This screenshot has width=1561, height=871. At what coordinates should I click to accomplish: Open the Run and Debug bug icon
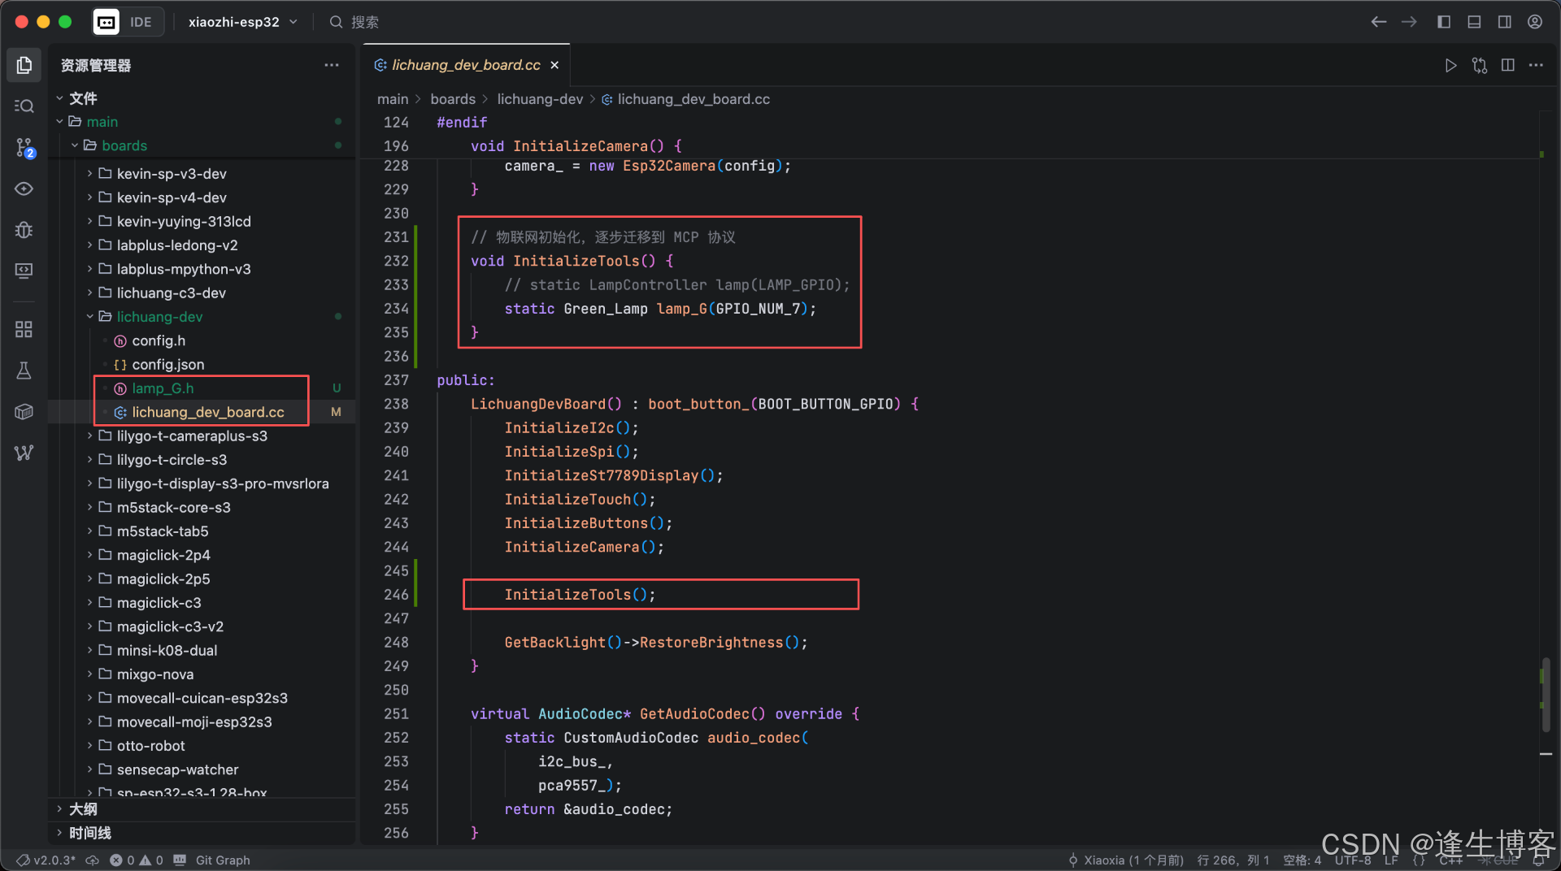tap(24, 230)
